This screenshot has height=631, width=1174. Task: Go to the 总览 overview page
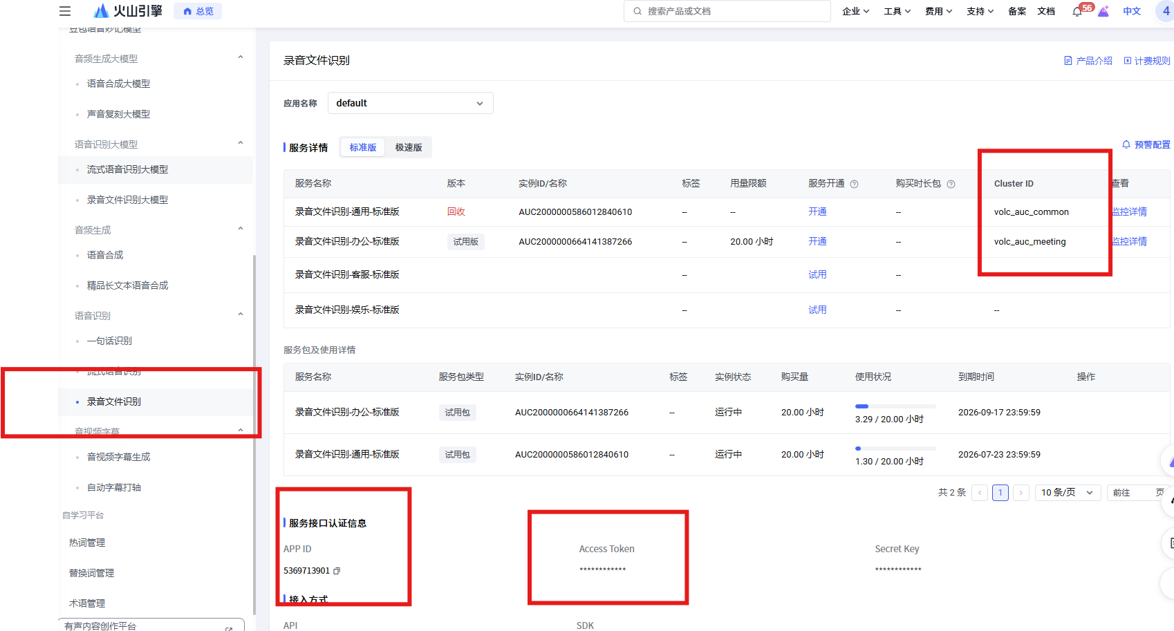(x=198, y=11)
